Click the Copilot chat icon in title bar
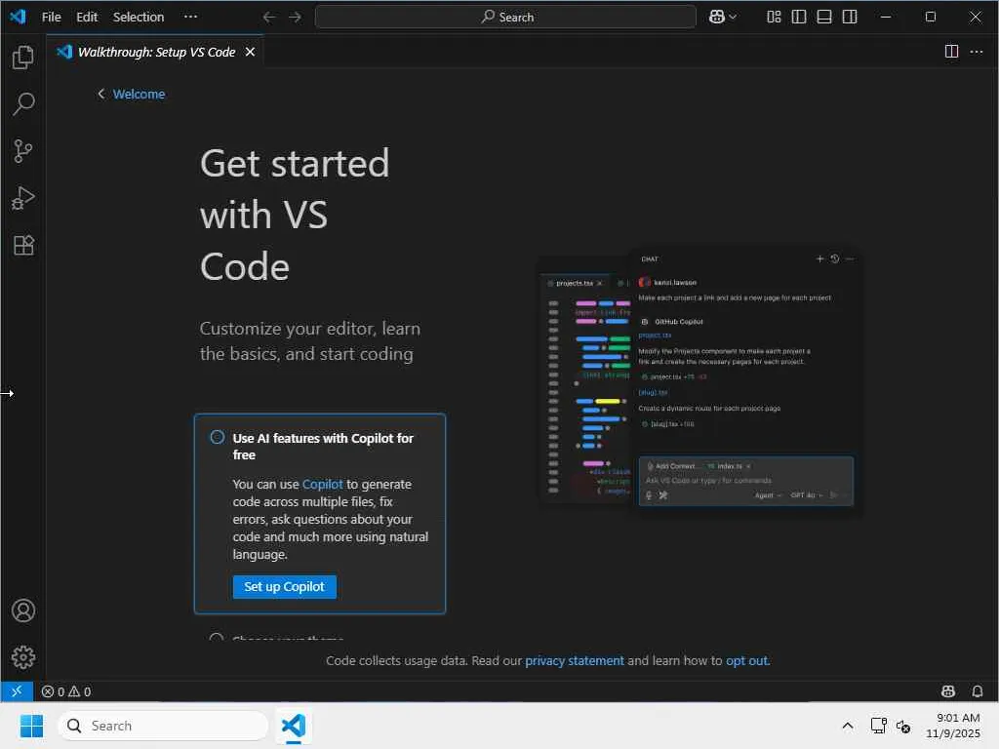The width and height of the screenshot is (999, 749). tap(717, 18)
